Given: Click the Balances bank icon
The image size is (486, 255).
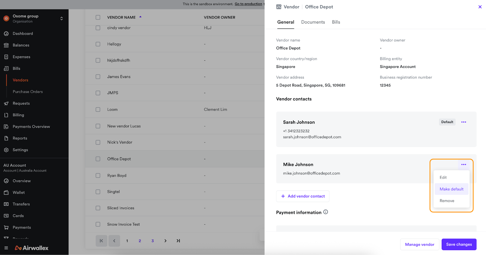Looking at the screenshot, I should (x=6, y=45).
